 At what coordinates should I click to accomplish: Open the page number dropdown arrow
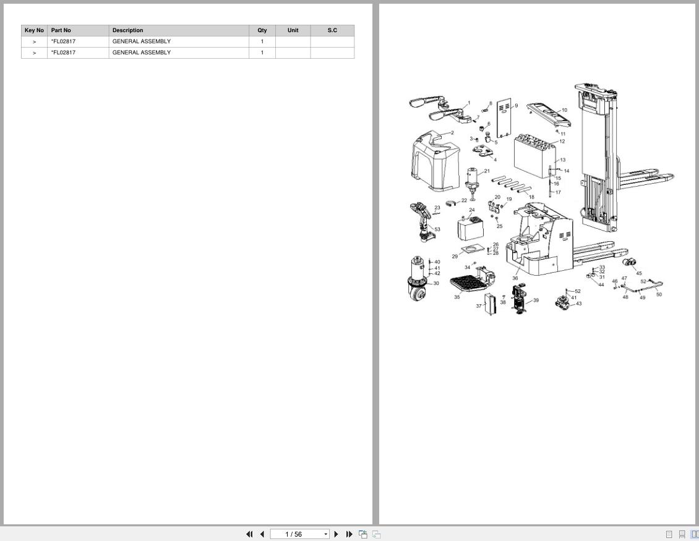[x=325, y=534]
